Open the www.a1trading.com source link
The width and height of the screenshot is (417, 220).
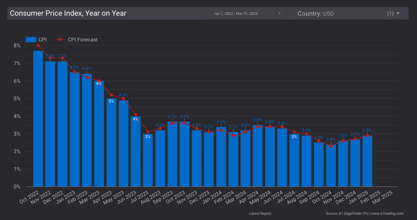click(x=388, y=213)
